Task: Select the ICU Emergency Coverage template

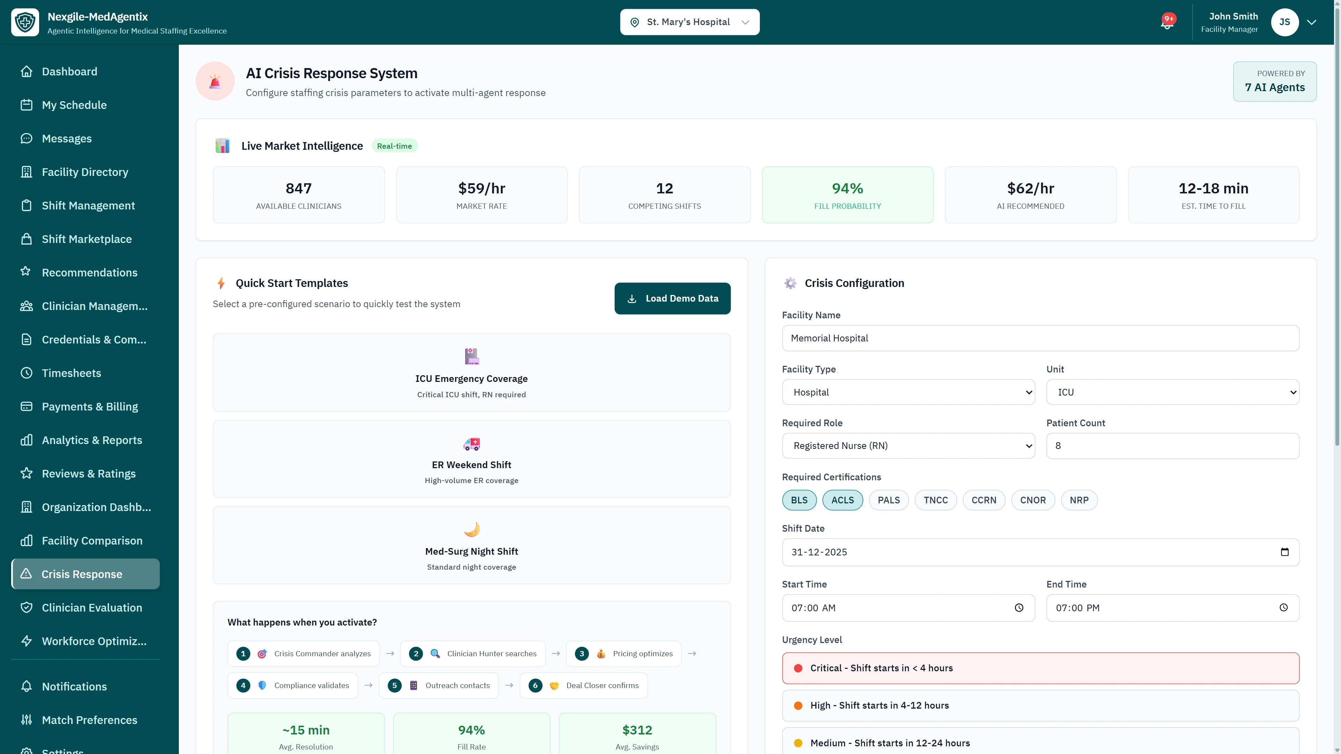Action: click(471, 372)
